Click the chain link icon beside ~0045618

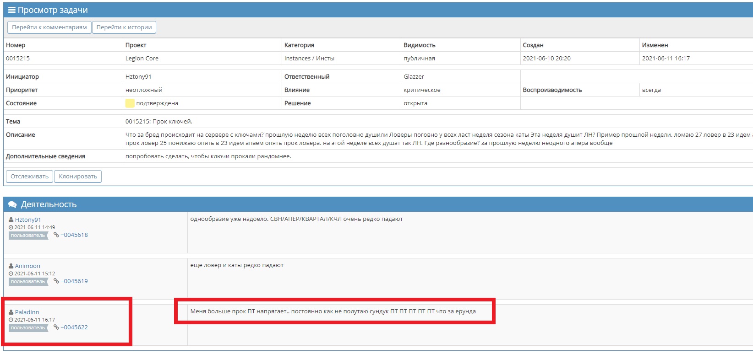click(56, 235)
